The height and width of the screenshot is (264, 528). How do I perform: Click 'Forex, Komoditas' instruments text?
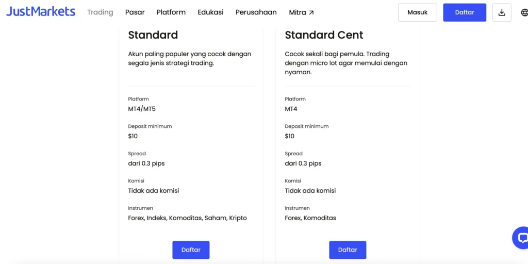pyautogui.click(x=310, y=218)
